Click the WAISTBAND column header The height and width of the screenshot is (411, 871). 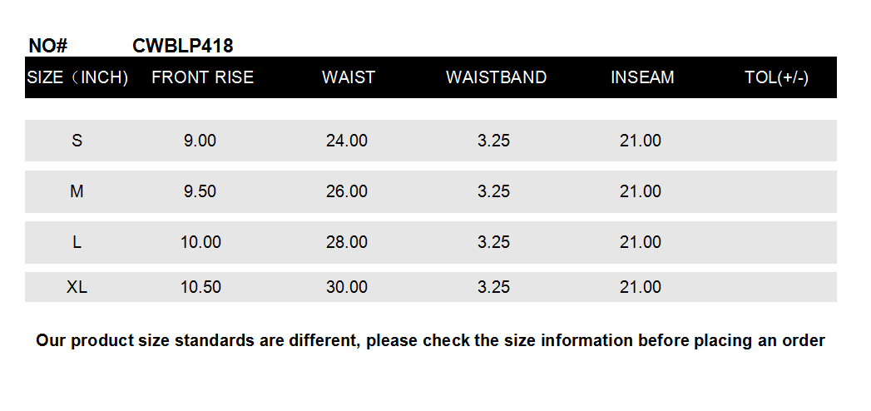(496, 77)
